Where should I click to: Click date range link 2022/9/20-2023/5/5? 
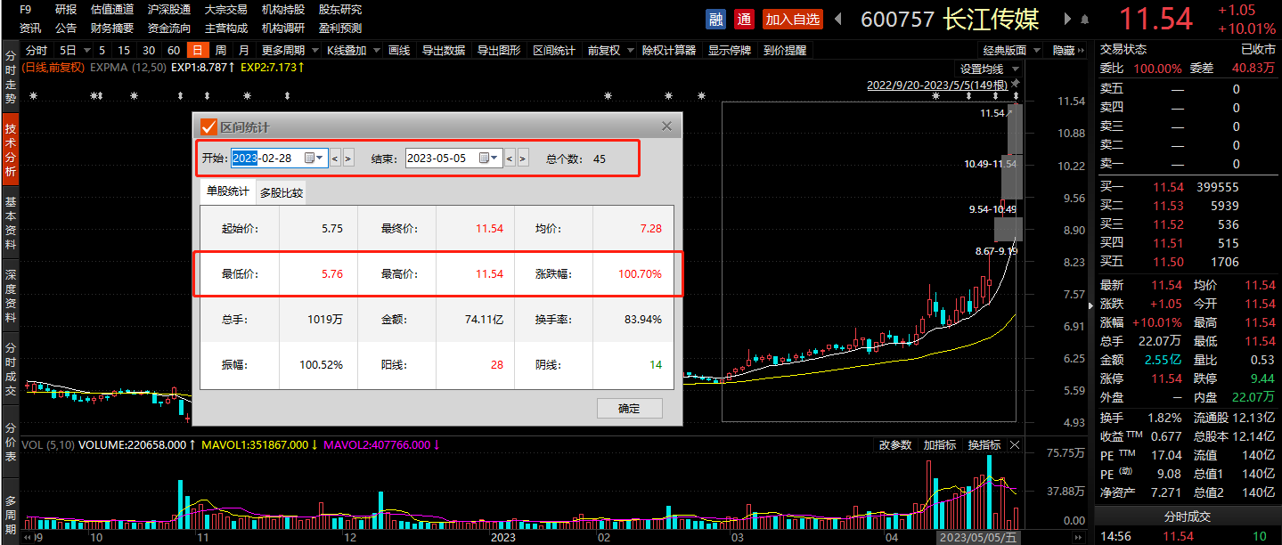[937, 85]
